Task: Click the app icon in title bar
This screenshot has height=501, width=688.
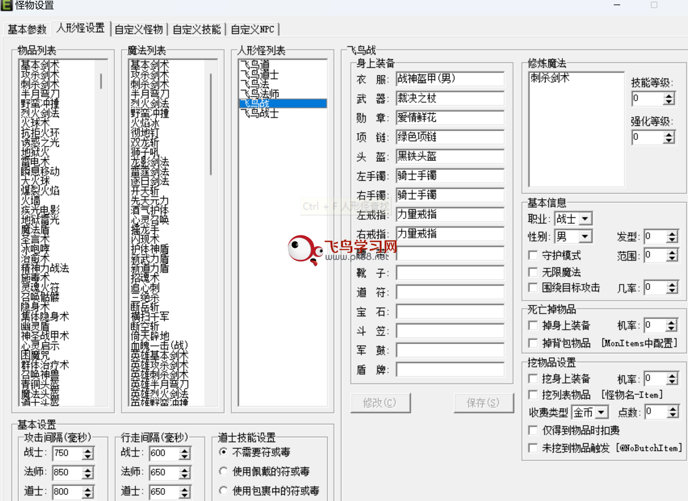Action: (x=6, y=5)
